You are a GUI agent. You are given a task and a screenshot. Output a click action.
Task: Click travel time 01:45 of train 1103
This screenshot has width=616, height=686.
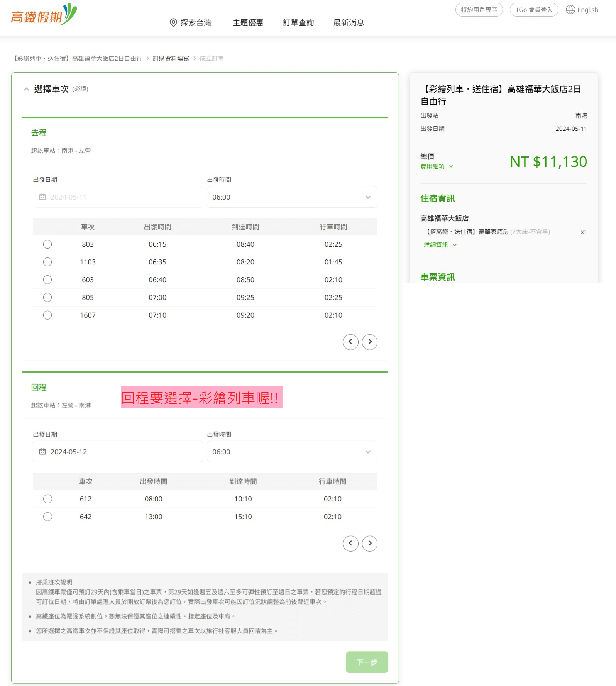coord(333,262)
